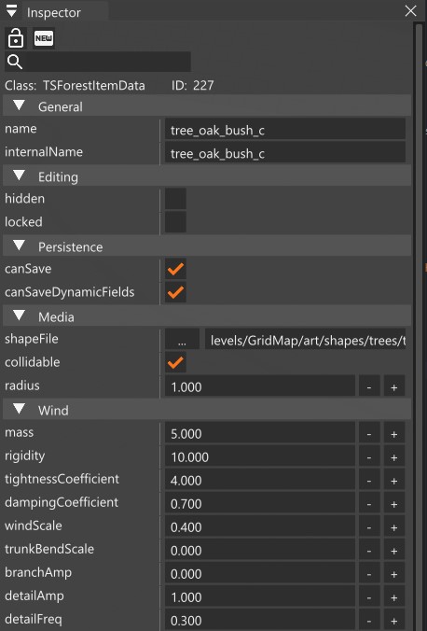Uncheck the canSave checkbox
427x631 pixels.
pyautogui.click(x=175, y=269)
